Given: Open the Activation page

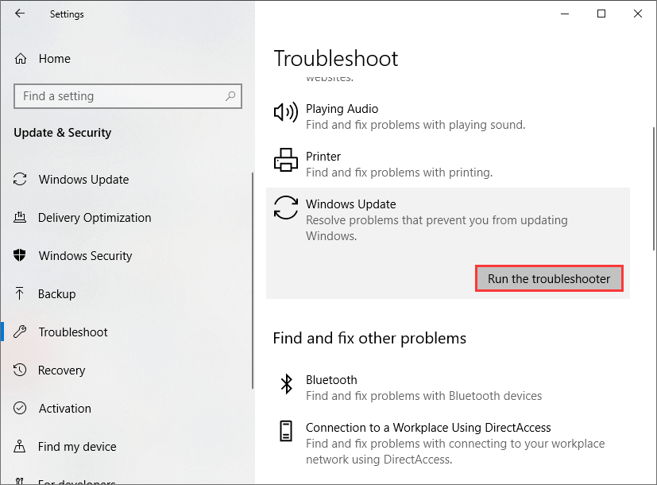Looking at the screenshot, I should [64, 409].
